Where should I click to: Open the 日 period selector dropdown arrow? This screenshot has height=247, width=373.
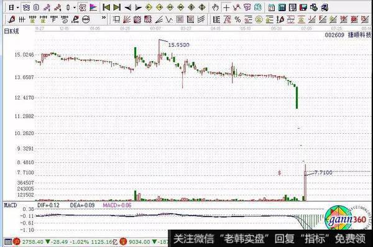pyautogui.click(x=17, y=8)
